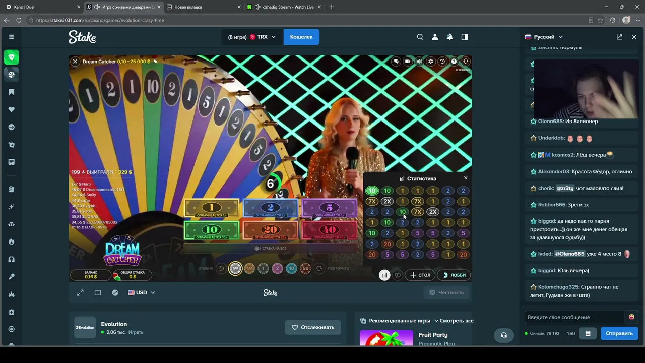Viewport: 645px width, 363px height.
Task: Open live stats chart icon
Action: click(x=115, y=292)
